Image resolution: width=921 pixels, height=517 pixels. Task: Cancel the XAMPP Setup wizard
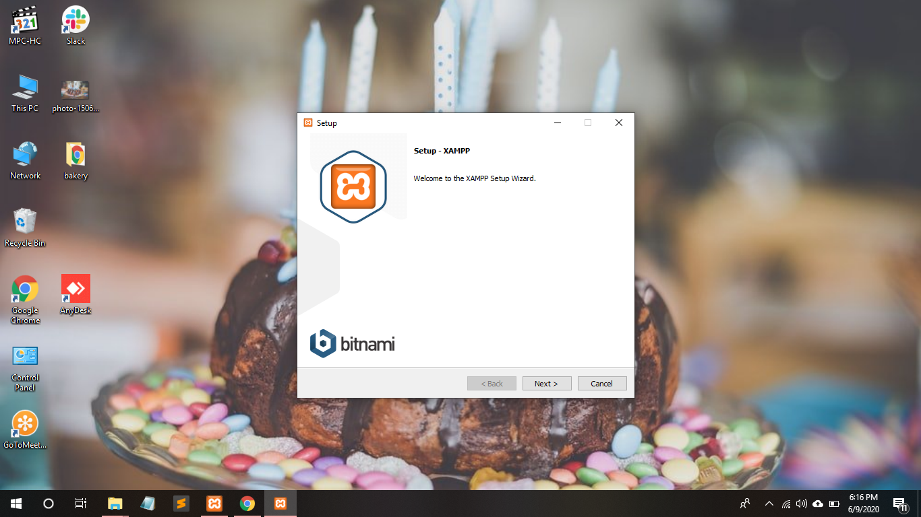tap(602, 383)
